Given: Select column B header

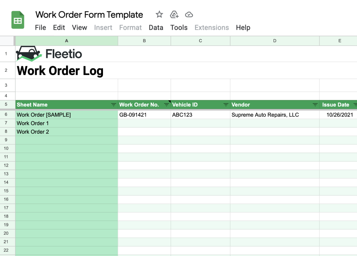Looking at the screenshot, I should click(x=144, y=41).
